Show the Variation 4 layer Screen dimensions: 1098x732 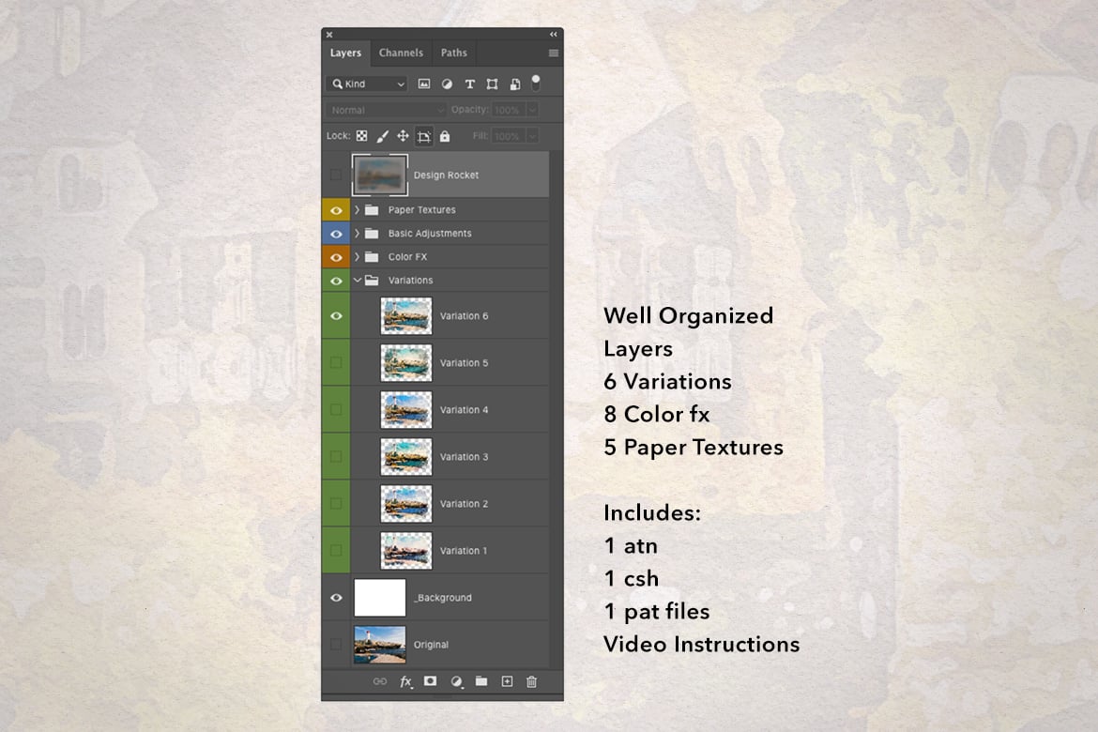[x=336, y=410]
